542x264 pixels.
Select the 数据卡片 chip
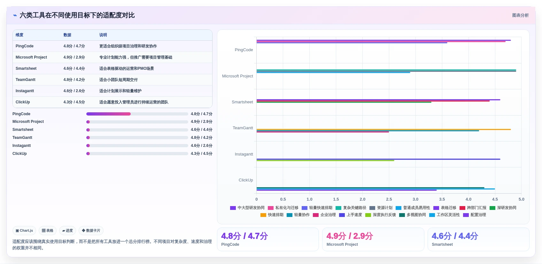[x=91, y=230]
